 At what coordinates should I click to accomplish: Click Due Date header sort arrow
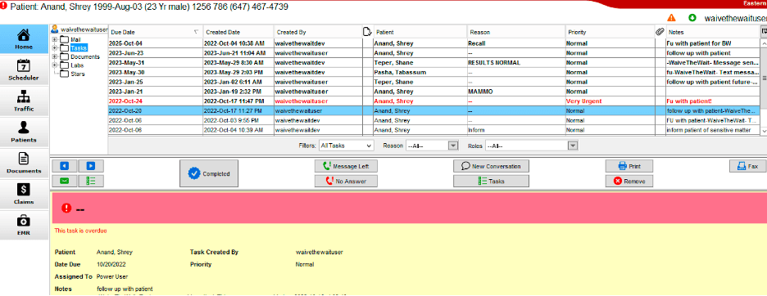click(x=196, y=32)
